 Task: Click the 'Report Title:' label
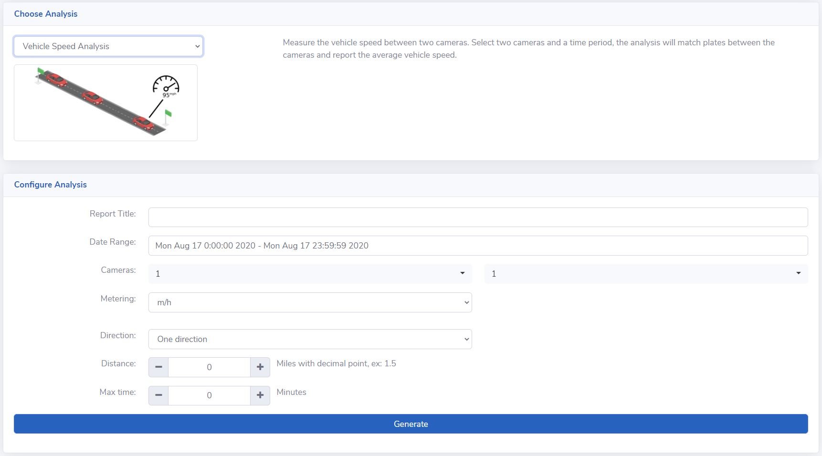[x=113, y=214]
